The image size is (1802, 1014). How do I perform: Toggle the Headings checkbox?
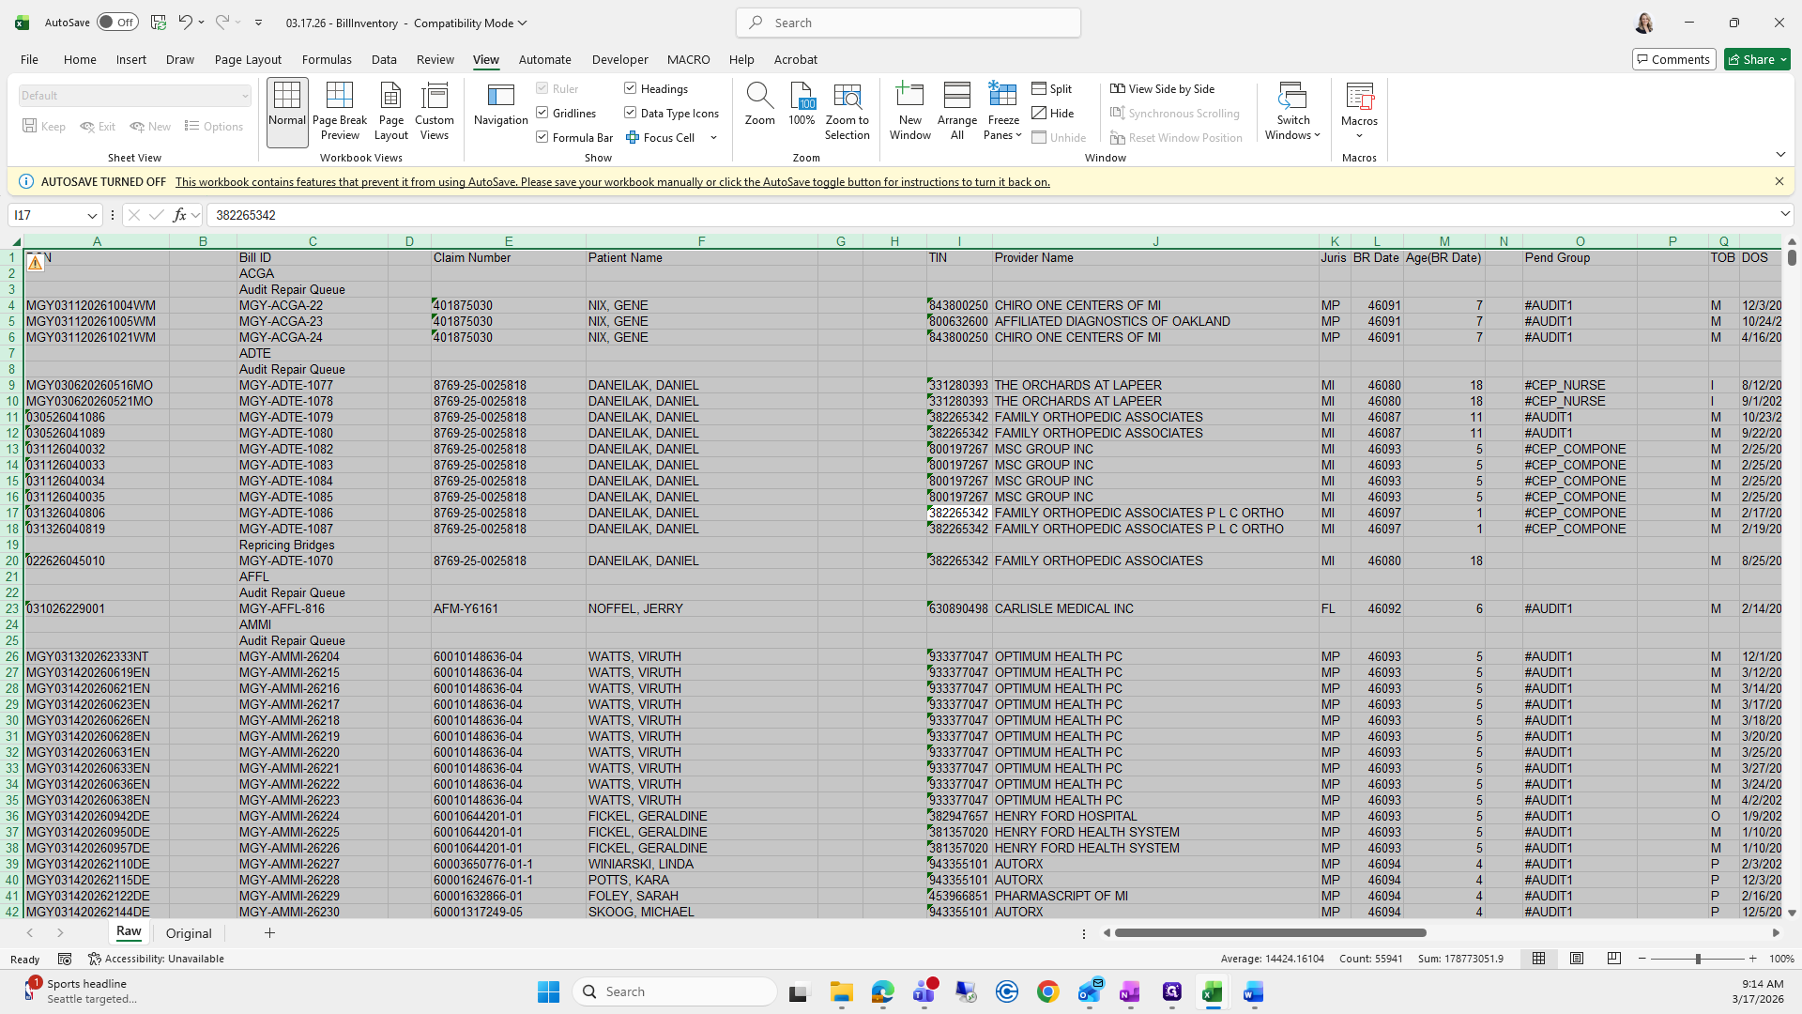(x=631, y=88)
